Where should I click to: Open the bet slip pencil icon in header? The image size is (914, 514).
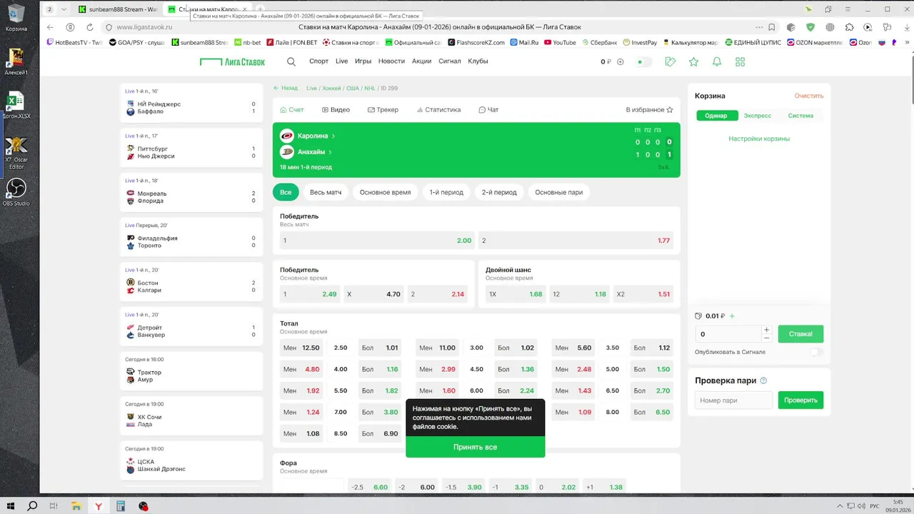point(670,61)
